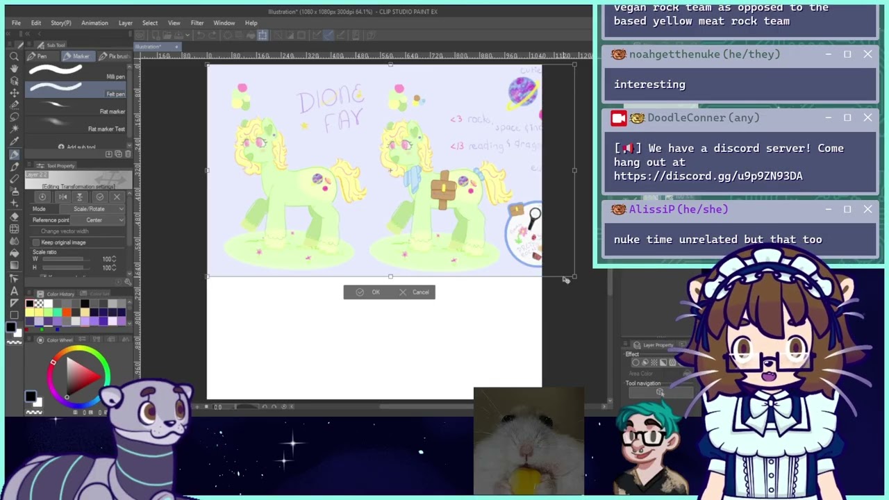The image size is (889, 500).
Task: Pick the mint green swatch in Color History
Action: point(58,312)
